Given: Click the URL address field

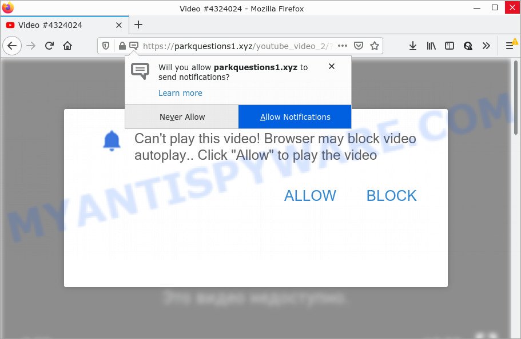Looking at the screenshot, I should pos(236,46).
